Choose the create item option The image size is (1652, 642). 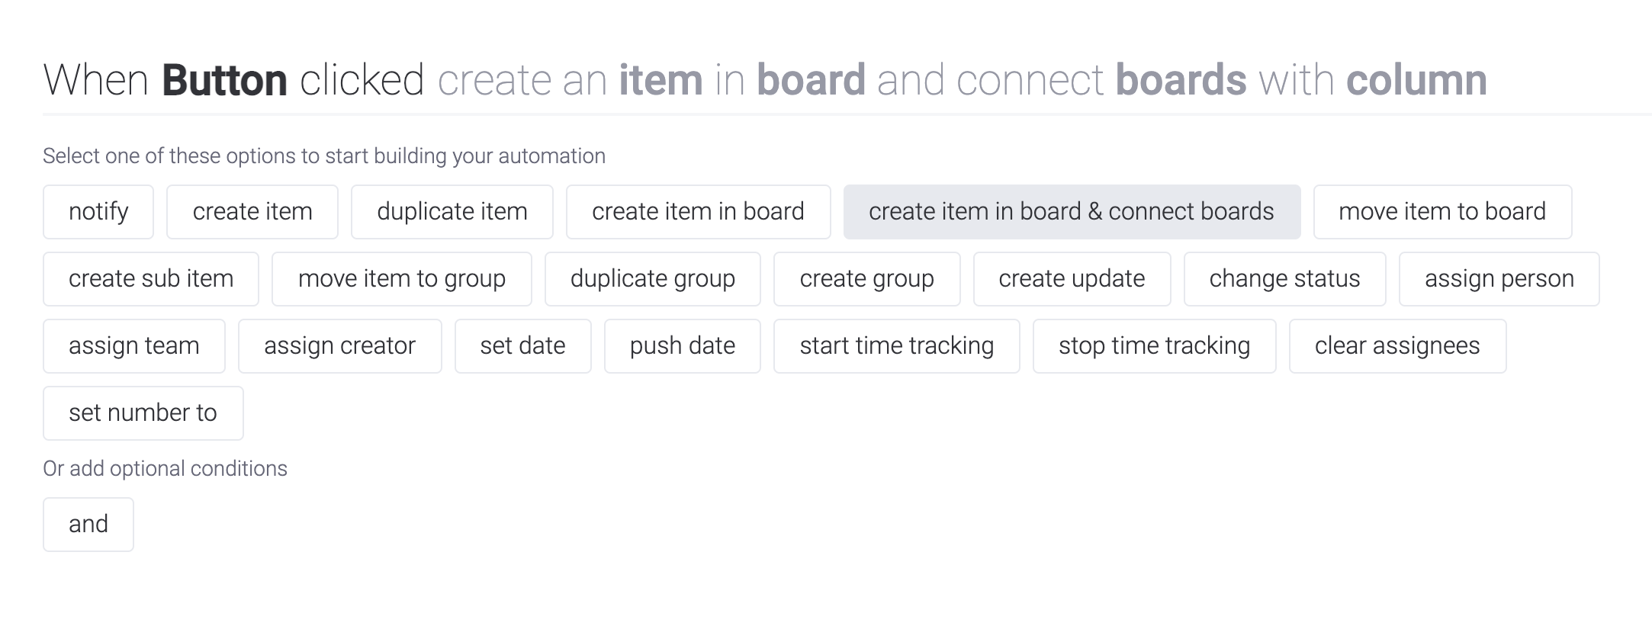[x=252, y=212]
